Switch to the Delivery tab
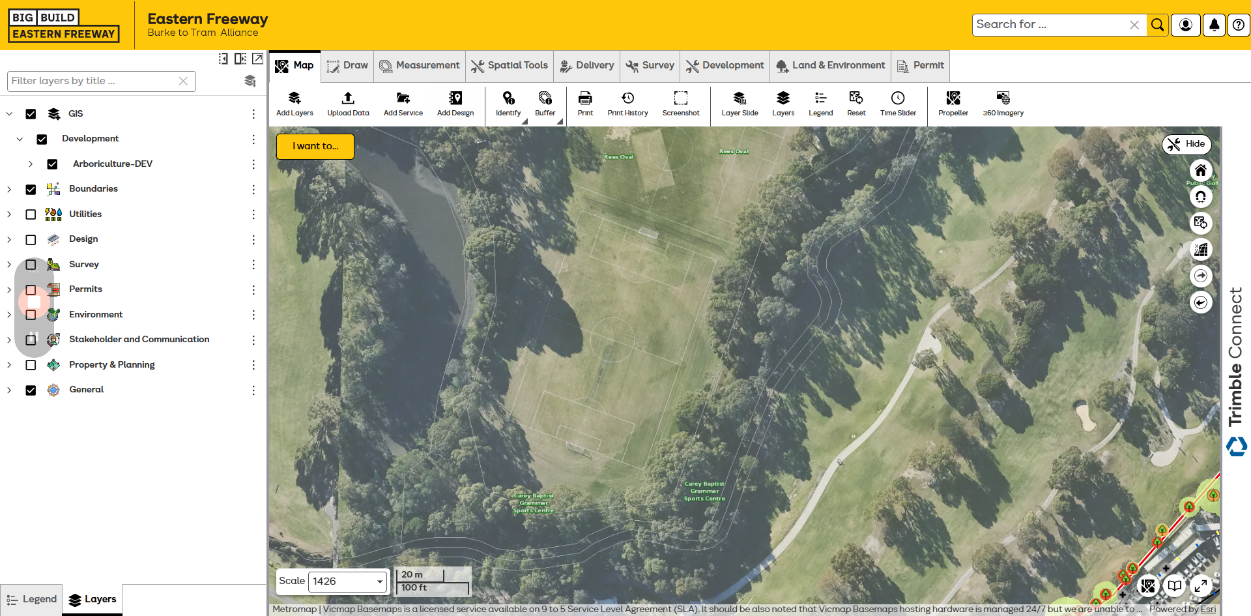Image resolution: width=1251 pixels, height=616 pixels. click(x=587, y=66)
